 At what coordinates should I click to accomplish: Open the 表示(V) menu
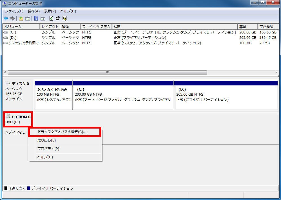tap(50, 11)
